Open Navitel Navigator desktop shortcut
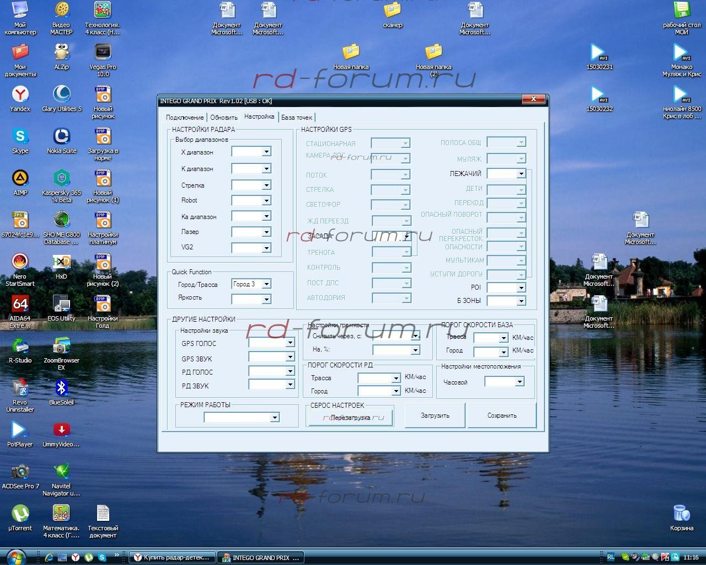Screen dimensions: 706x565 pos(61,472)
